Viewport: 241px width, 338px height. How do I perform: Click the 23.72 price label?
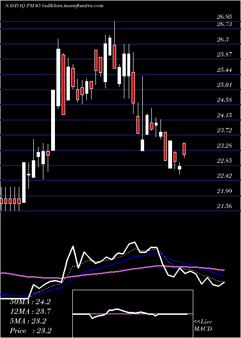pyautogui.click(x=225, y=130)
